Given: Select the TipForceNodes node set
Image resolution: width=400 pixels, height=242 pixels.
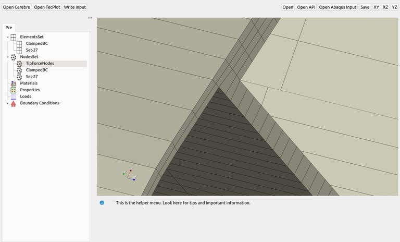Looking at the screenshot, I should click(x=40, y=64).
